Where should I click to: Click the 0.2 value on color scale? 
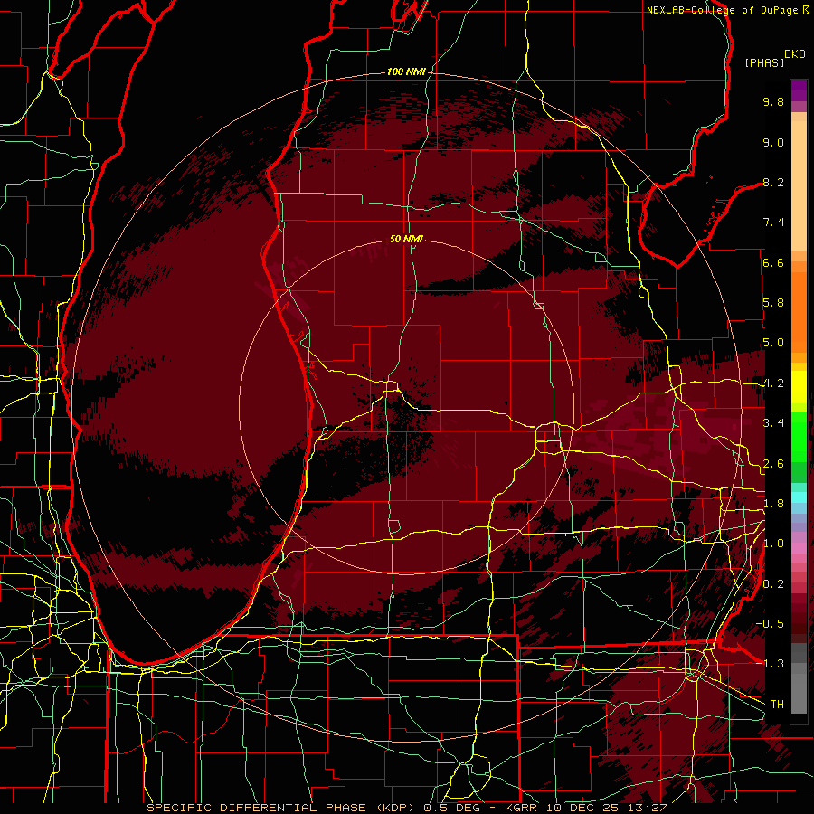[773, 584]
